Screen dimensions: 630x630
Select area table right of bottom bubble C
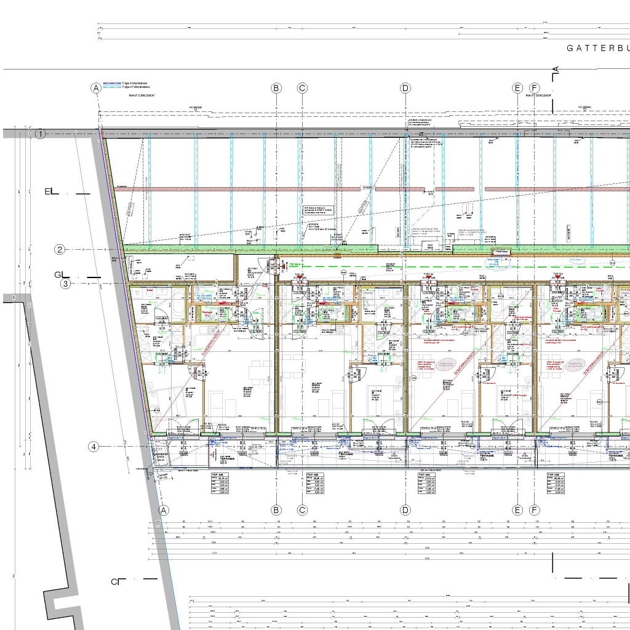[x=315, y=483]
